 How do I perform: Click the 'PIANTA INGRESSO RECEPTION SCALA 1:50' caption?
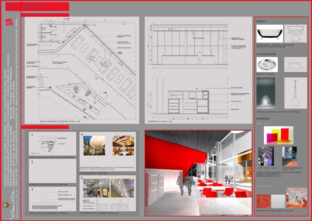(60, 121)
